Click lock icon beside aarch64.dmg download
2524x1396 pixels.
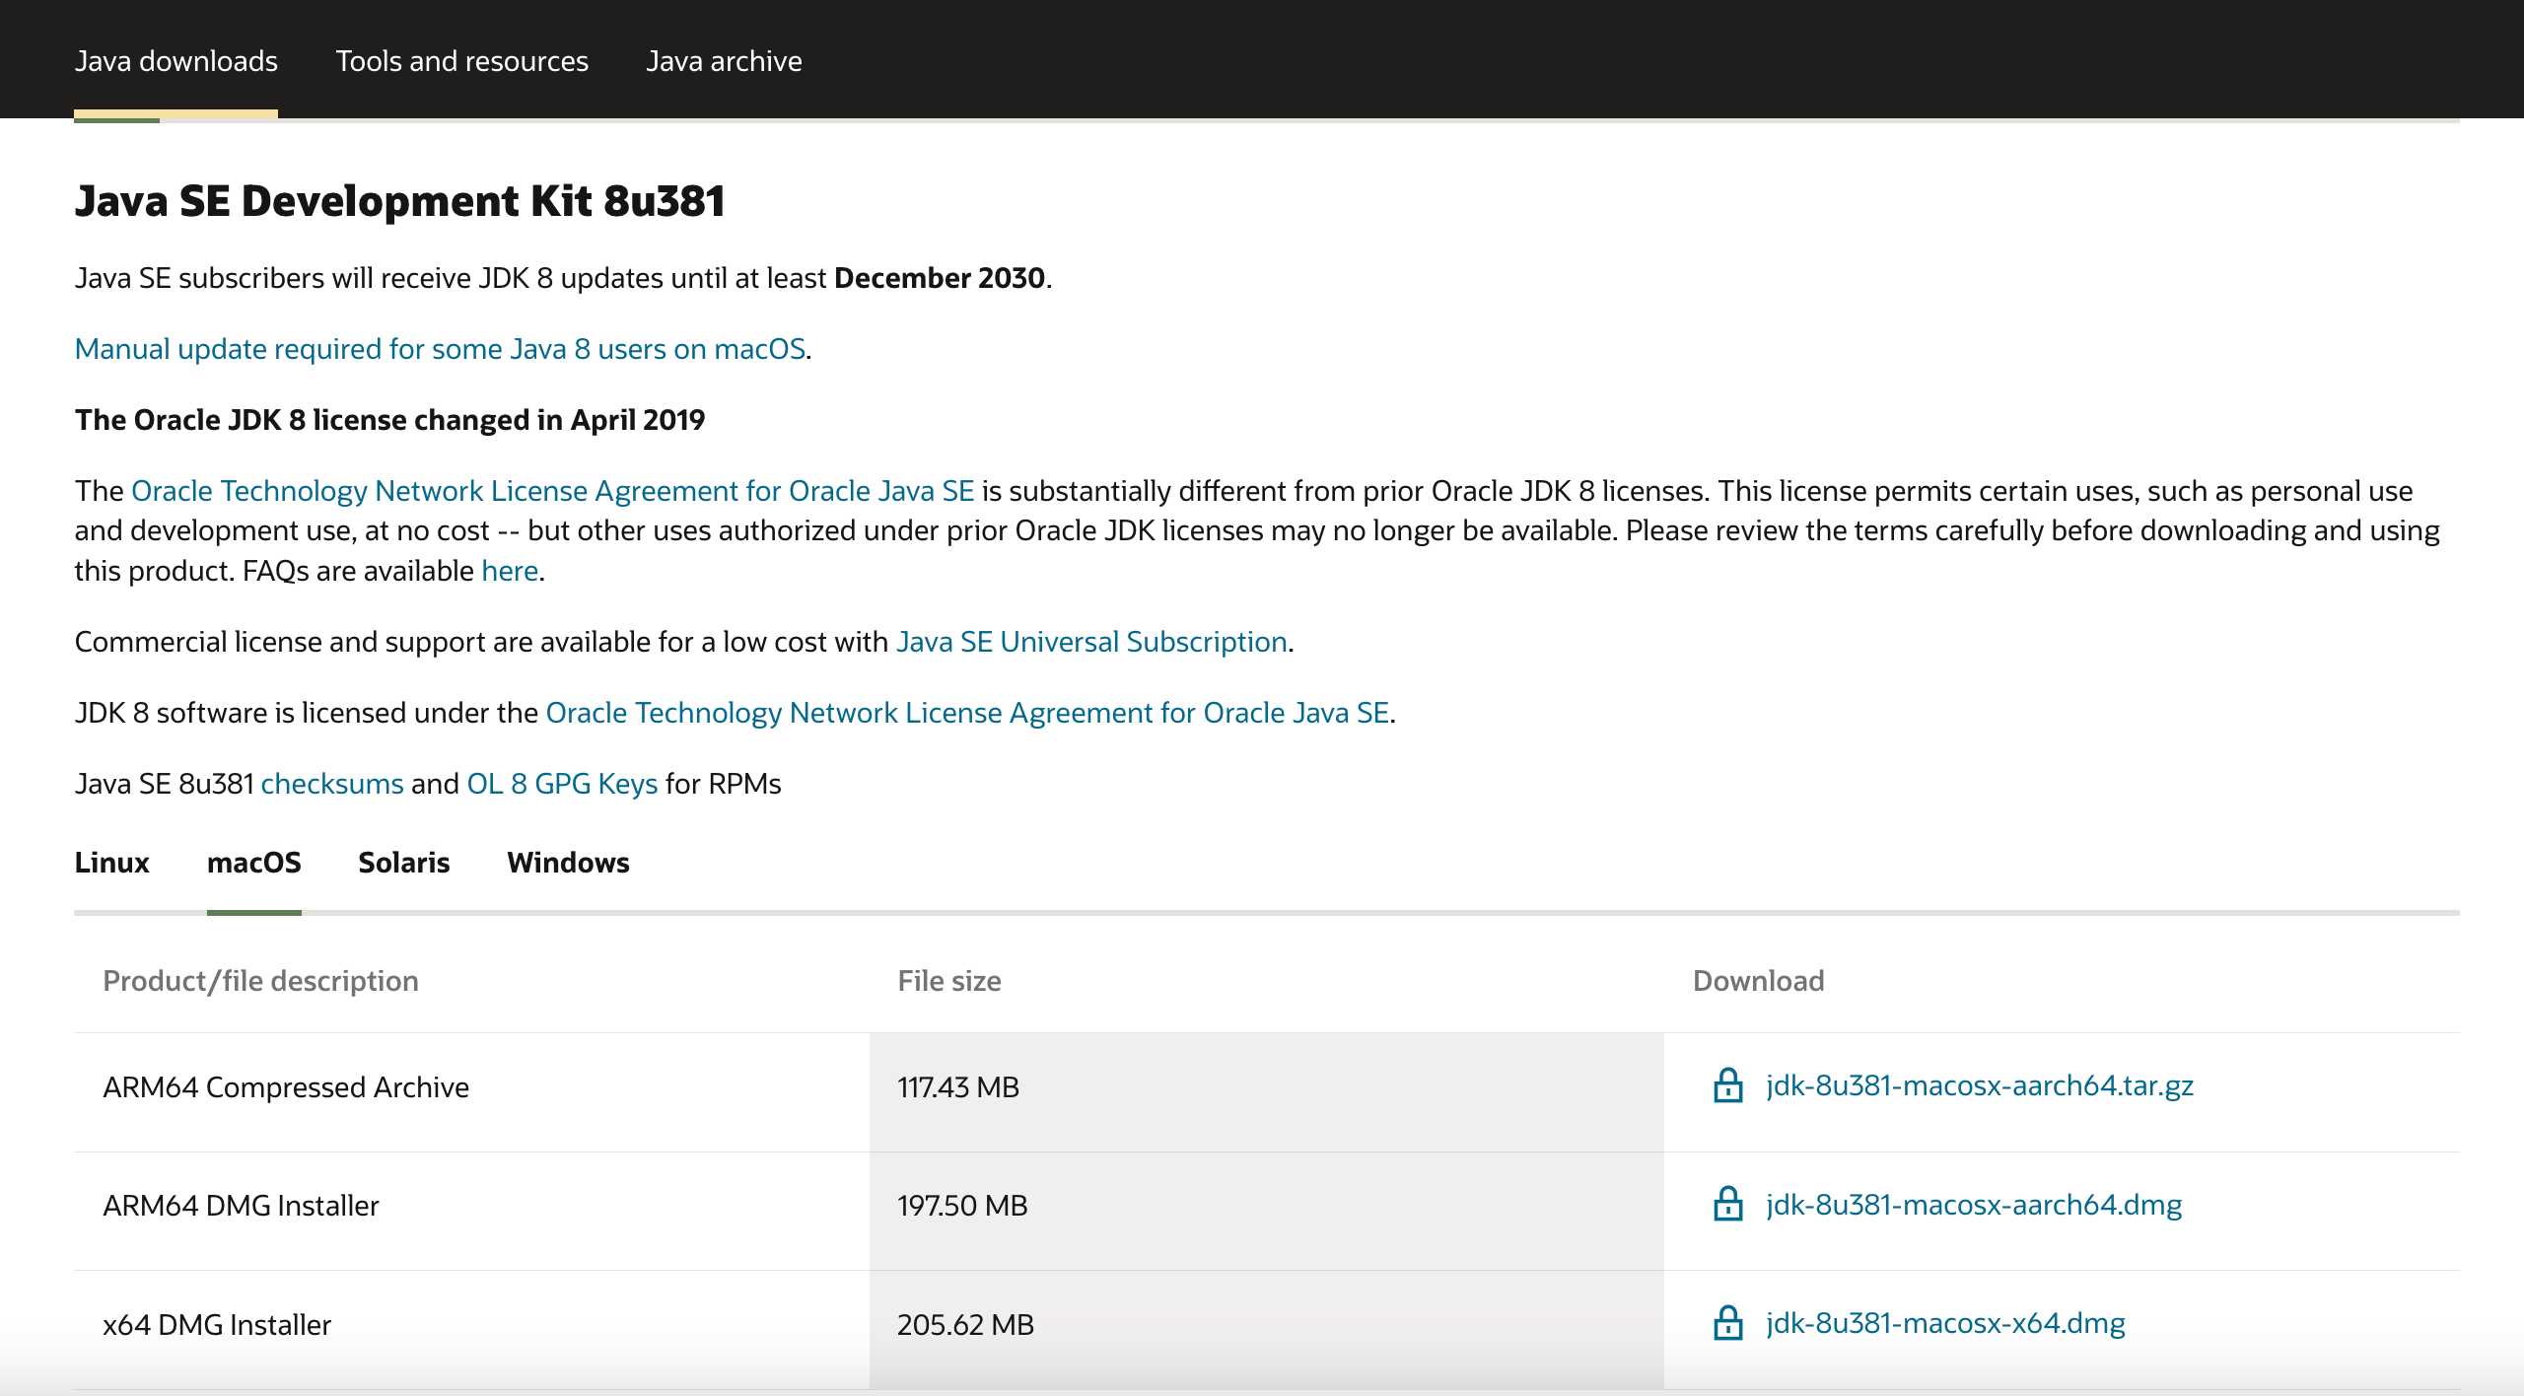point(1727,1204)
